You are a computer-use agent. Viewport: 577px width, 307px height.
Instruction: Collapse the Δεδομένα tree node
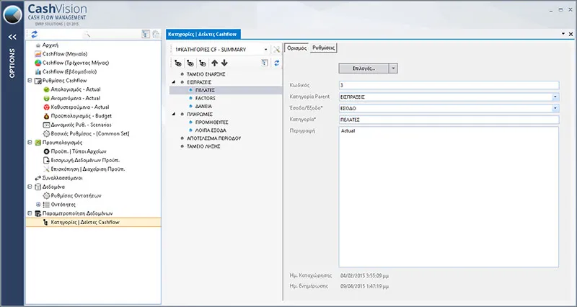coord(30,187)
